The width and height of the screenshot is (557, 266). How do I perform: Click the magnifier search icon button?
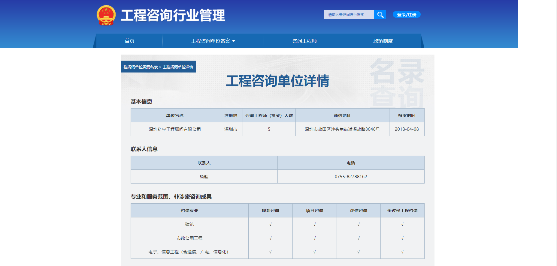(380, 15)
